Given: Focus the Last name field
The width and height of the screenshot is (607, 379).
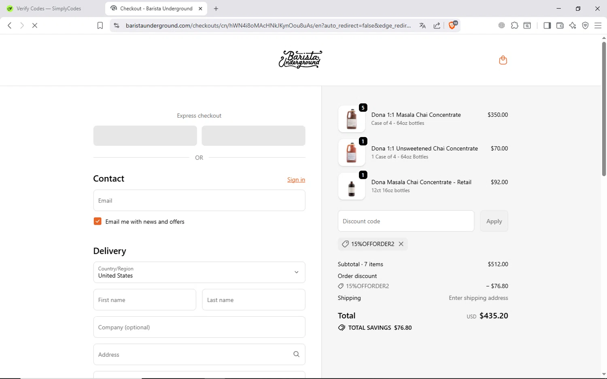Looking at the screenshot, I should [254, 300].
